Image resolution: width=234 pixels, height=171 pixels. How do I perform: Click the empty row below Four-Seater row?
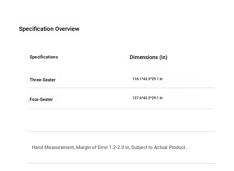pos(121,120)
